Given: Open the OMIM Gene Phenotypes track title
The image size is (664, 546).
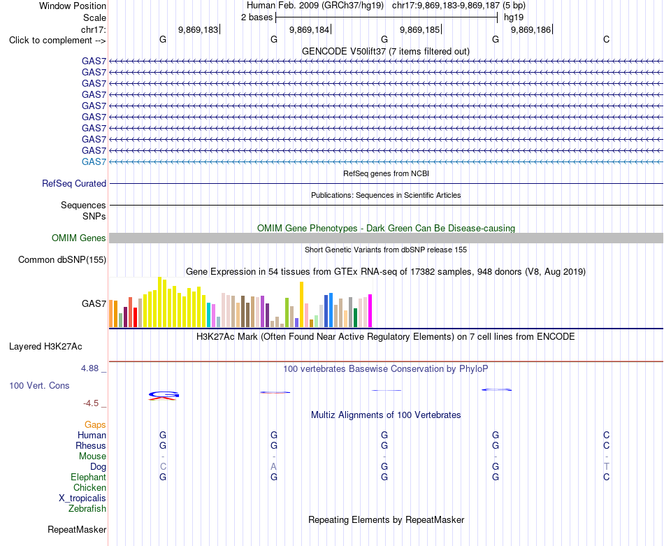Looking at the screenshot, I should [x=386, y=228].
